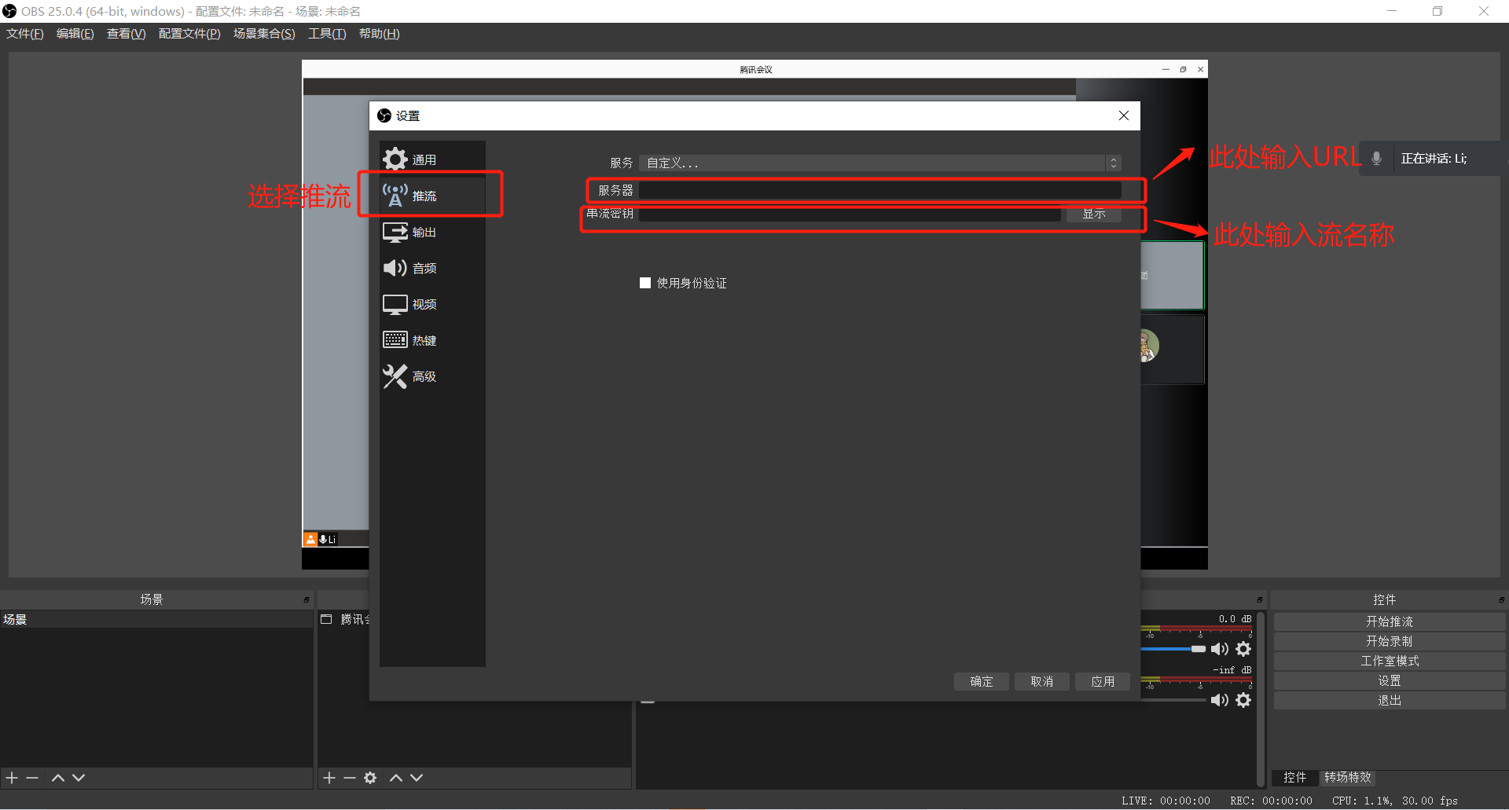Click the REC: 00:00:00 status text

click(x=1271, y=801)
